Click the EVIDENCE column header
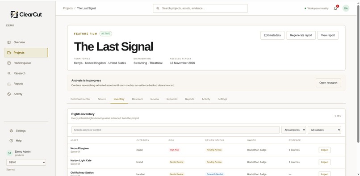The height and width of the screenshot is (176, 360). click(295, 140)
